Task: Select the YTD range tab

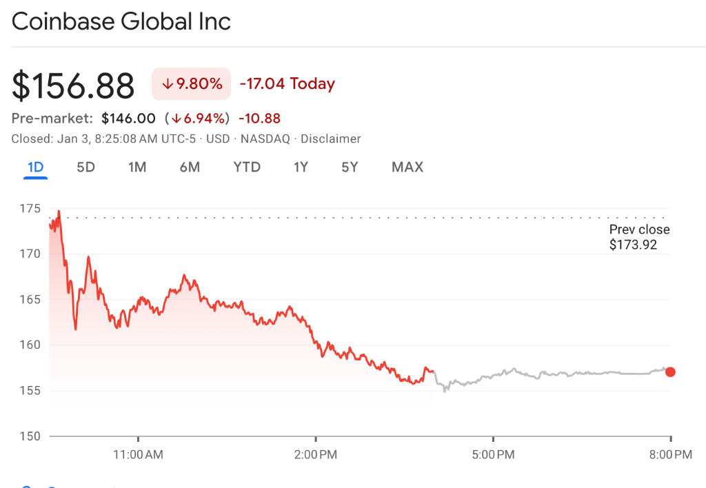Action: point(247,167)
